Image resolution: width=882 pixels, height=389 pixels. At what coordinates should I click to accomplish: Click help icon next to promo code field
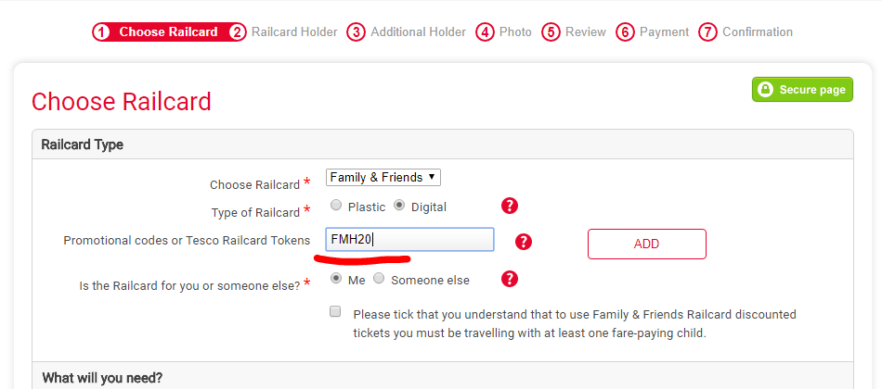tap(524, 242)
